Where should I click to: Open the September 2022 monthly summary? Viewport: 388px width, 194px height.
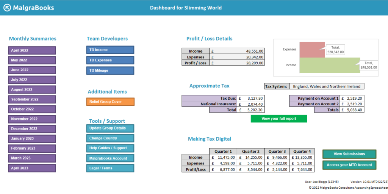tap(32, 99)
